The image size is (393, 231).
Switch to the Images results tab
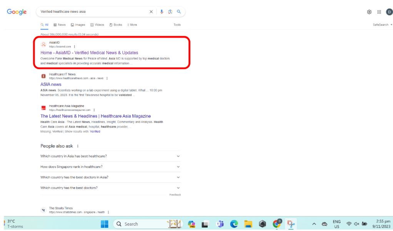pyautogui.click(x=78, y=25)
